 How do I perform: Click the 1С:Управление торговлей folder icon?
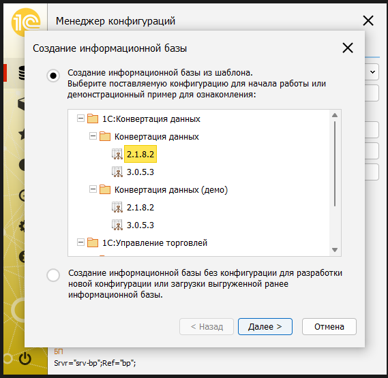click(x=93, y=242)
